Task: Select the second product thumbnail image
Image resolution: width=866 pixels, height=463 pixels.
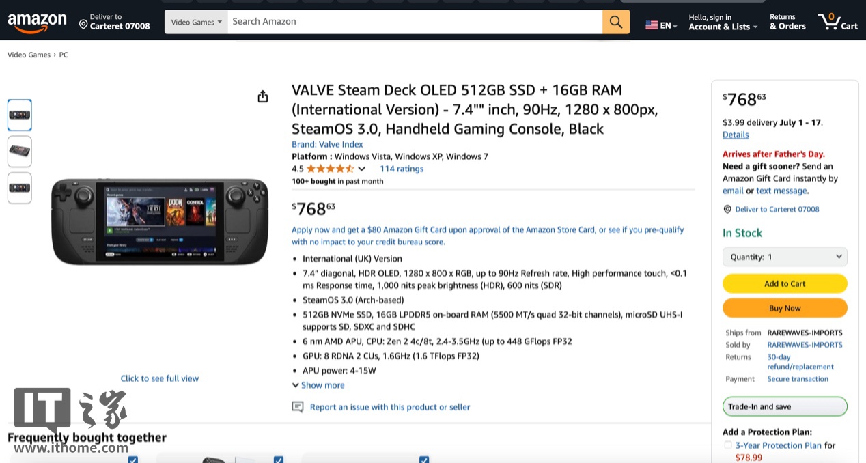Action: click(x=20, y=151)
